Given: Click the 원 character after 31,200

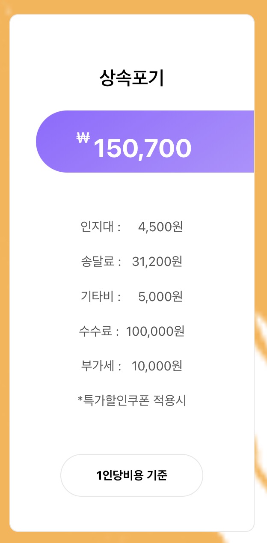Looking at the screenshot, I should (177, 261).
